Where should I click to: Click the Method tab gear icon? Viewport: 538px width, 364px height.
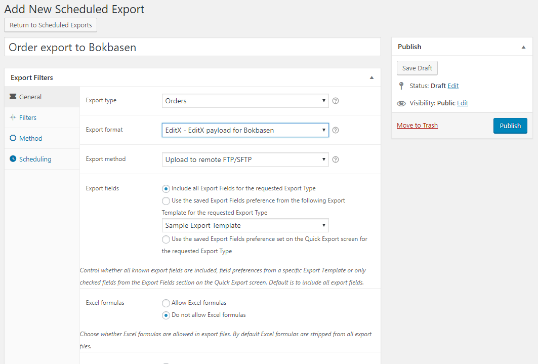click(13, 138)
